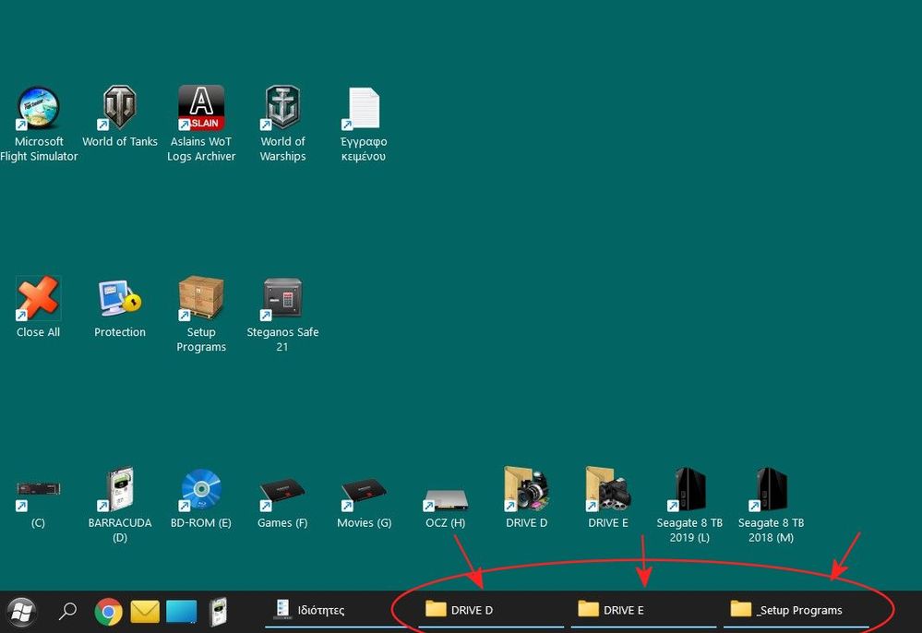Start Aslains WoT Logs Archiver

pyautogui.click(x=201, y=106)
